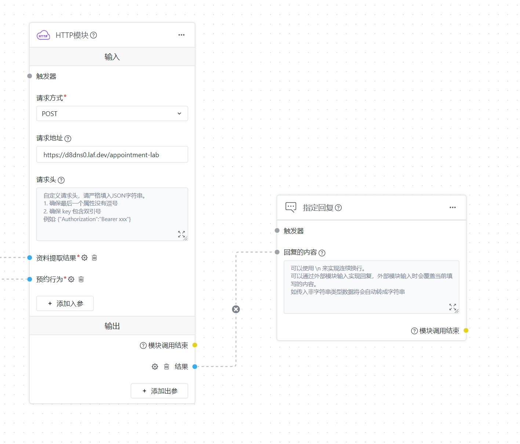Delete the 资料提取结果 input parameter
This screenshot has width=520, height=444.
[x=94, y=258]
